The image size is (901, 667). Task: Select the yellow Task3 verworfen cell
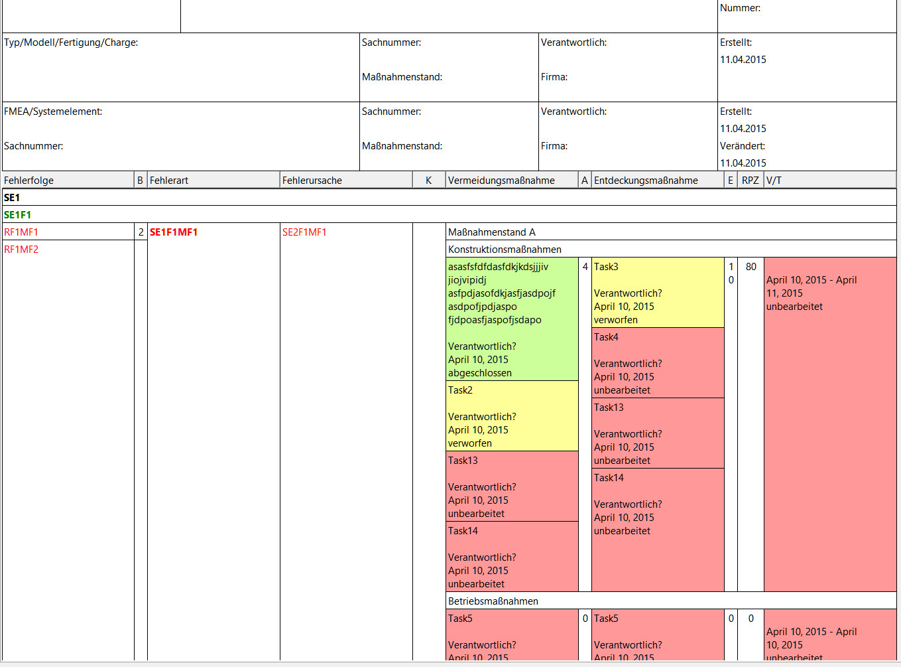tap(658, 293)
